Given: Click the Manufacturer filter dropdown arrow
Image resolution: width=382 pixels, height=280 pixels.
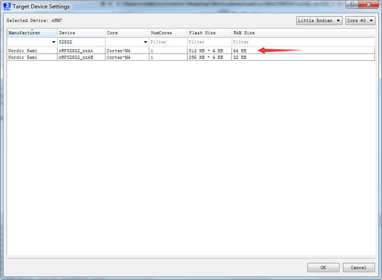Looking at the screenshot, I should point(54,41).
